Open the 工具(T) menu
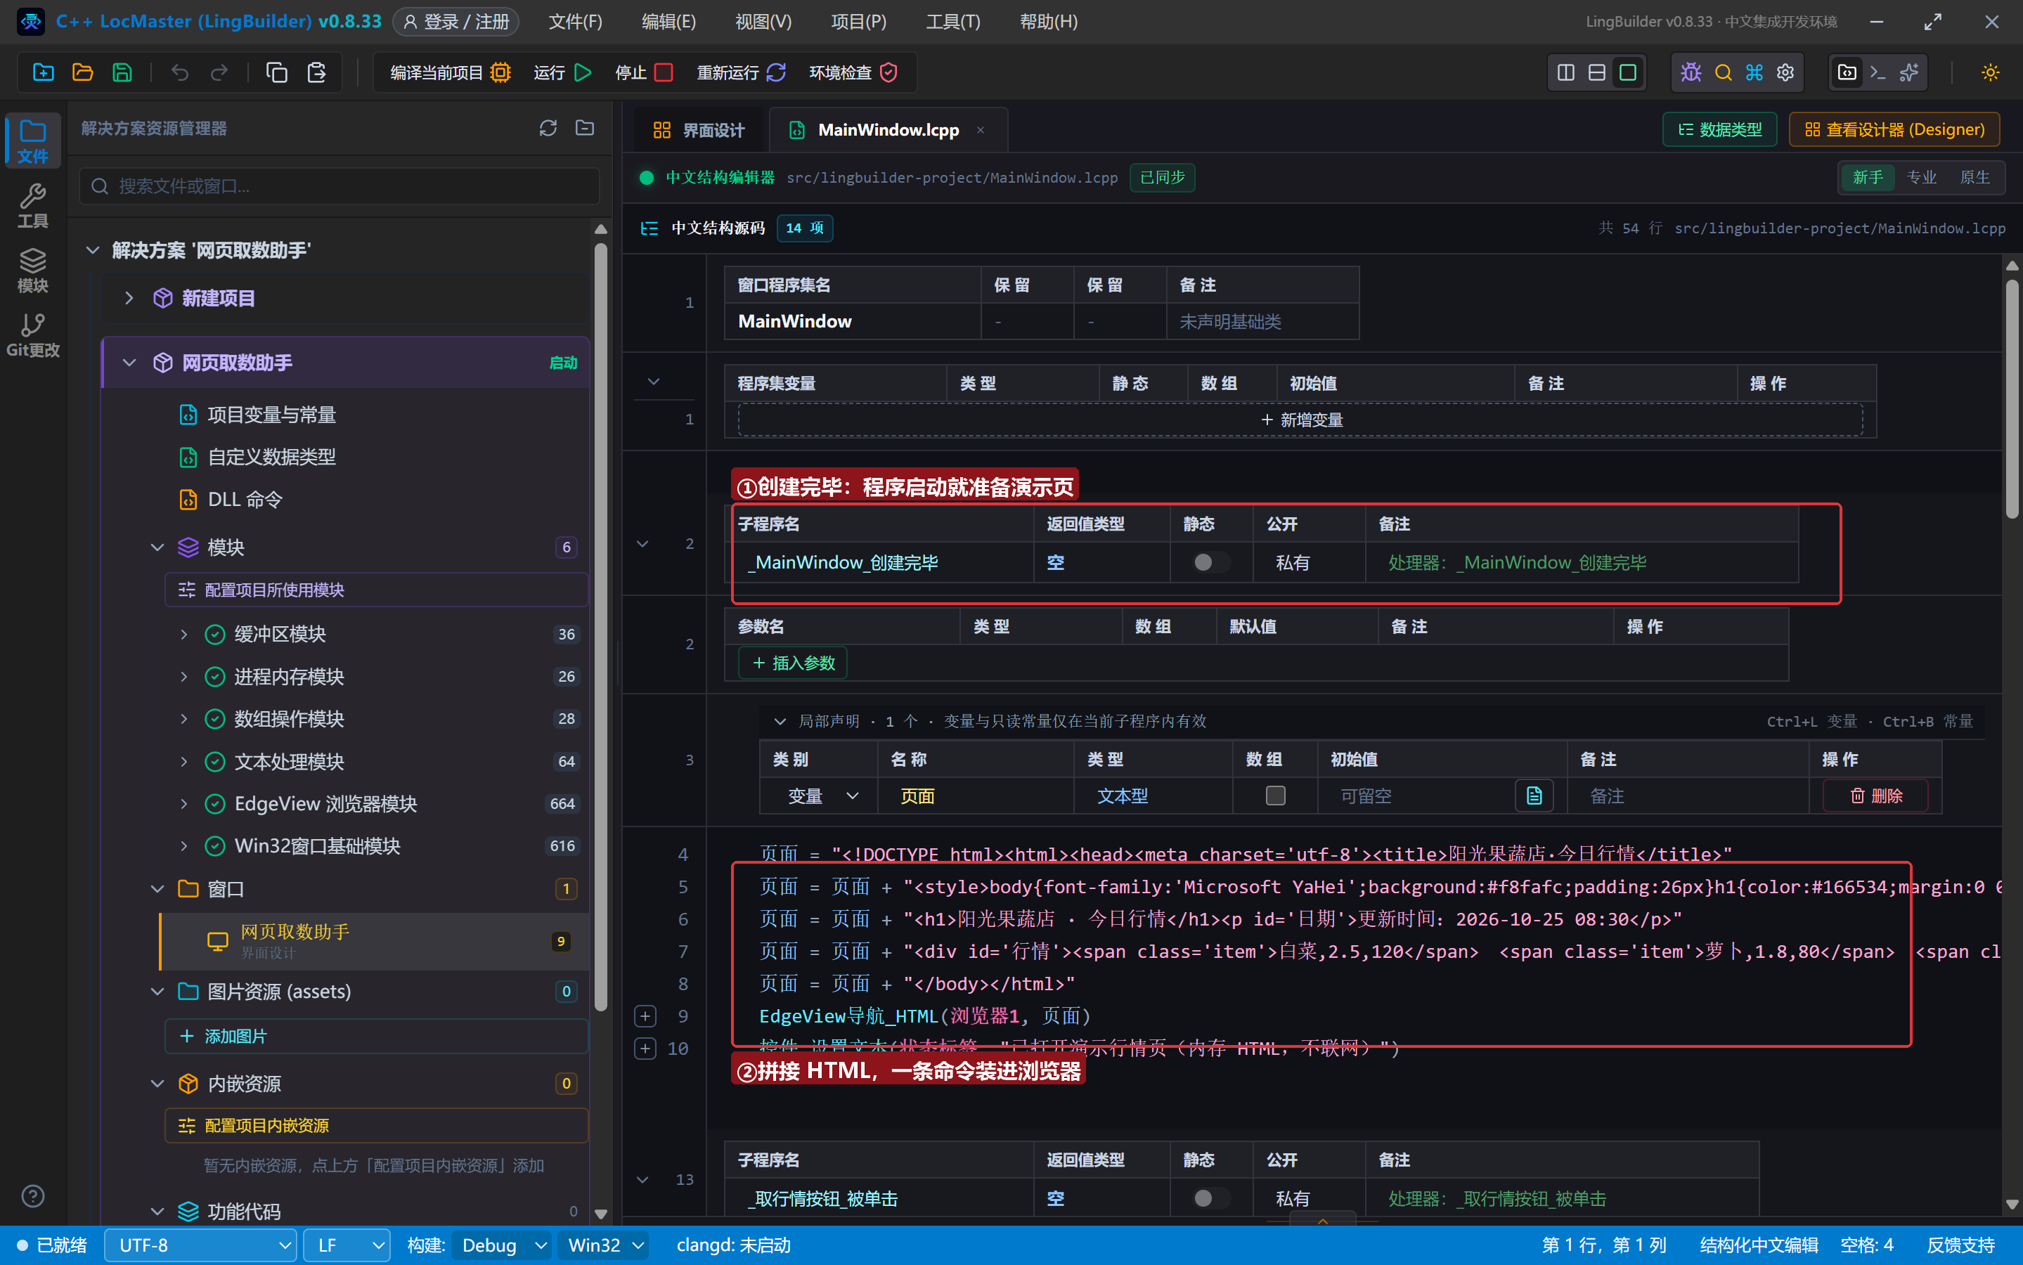 (x=952, y=22)
